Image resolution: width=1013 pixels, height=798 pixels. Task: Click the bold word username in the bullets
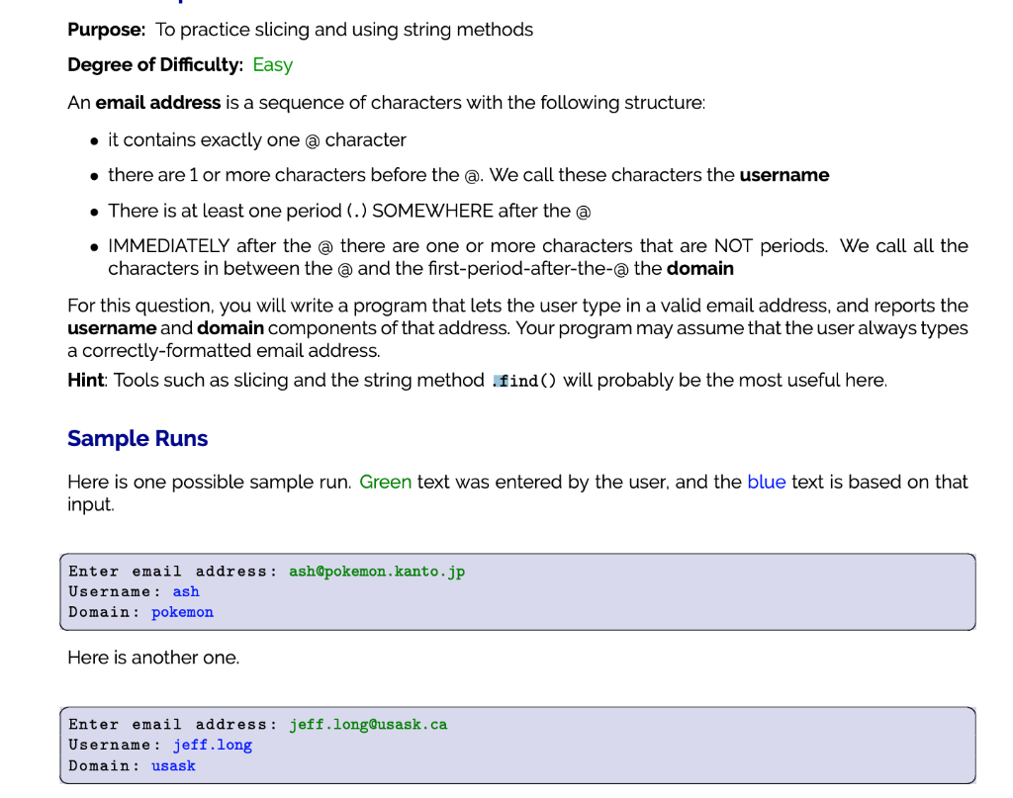point(784,175)
